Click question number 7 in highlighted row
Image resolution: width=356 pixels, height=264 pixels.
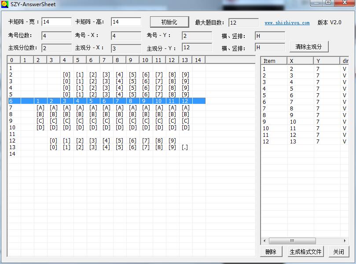pyautogui.click(x=117, y=101)
